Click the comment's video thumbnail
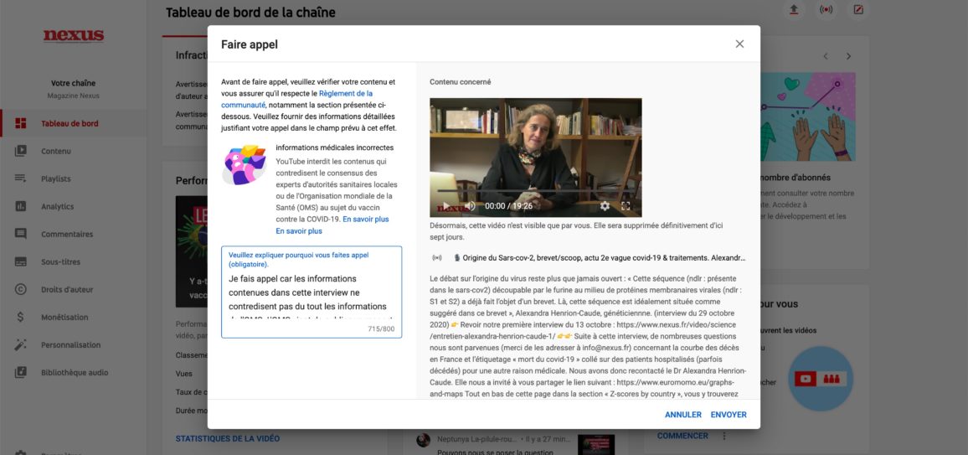The height and width of the screenshot is (455, 968). [x=595, y=444]
